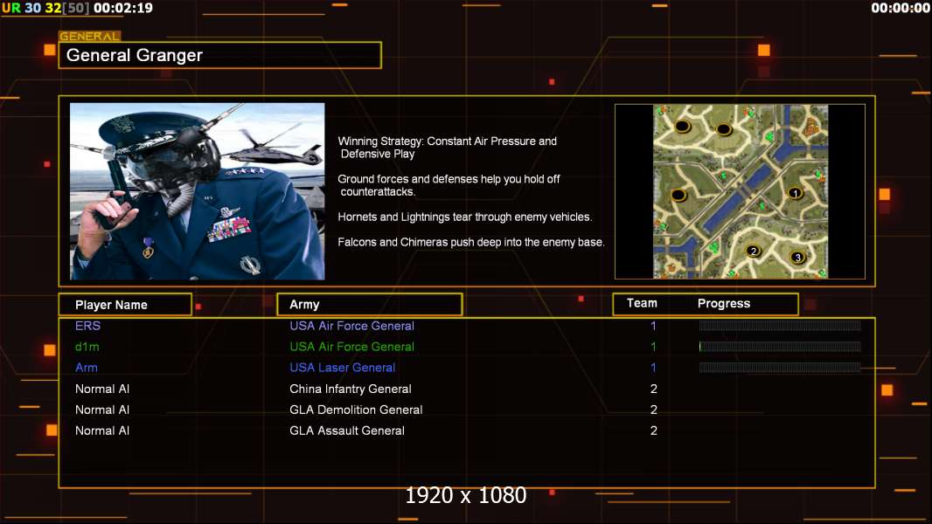Click team number for ERS row

click(653, 326)
